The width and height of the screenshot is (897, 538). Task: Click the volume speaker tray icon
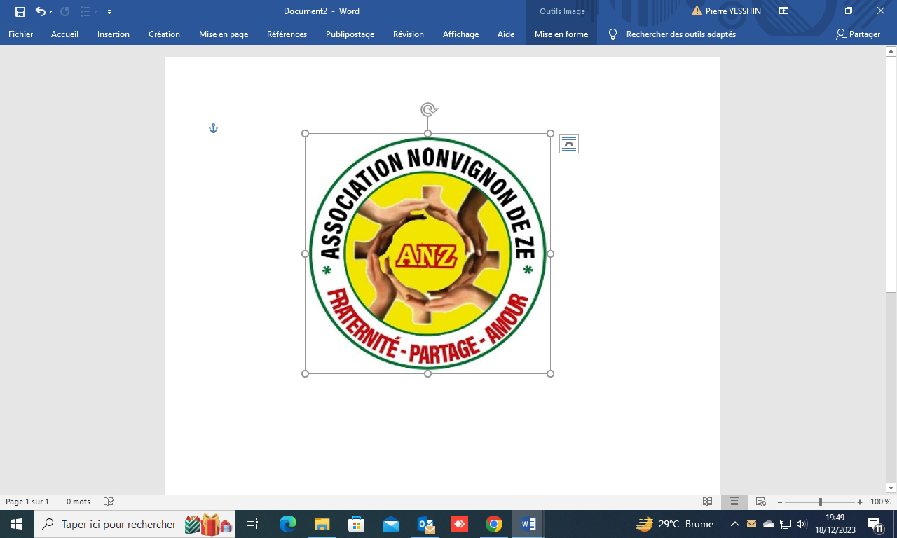(x=802, y=524)
